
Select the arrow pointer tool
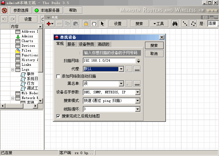pyautogui.click(x=102, y=24)
